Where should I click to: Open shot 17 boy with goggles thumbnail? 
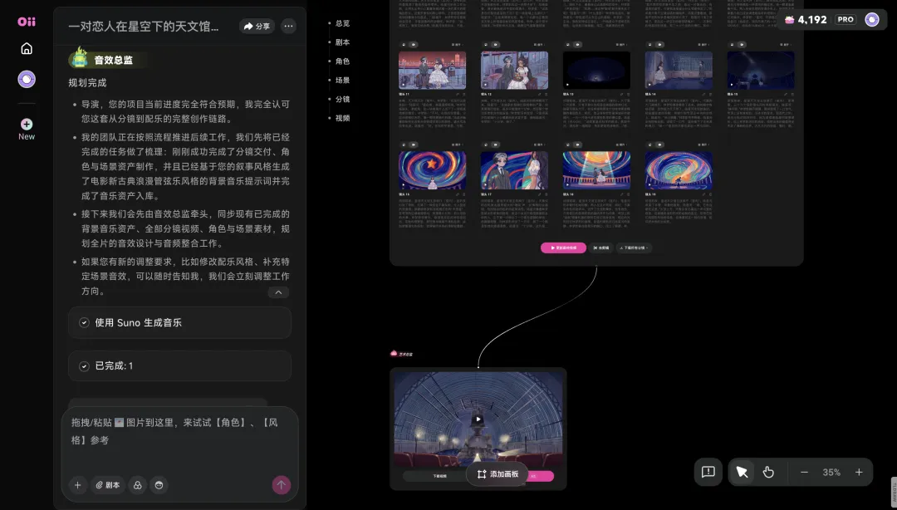click(x=514, y=170)
